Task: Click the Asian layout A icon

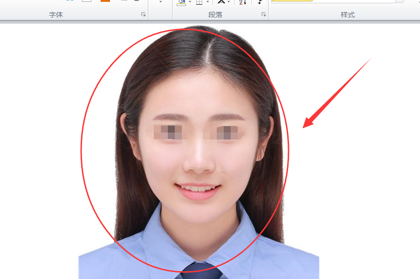Action: (x=221, y=2)
